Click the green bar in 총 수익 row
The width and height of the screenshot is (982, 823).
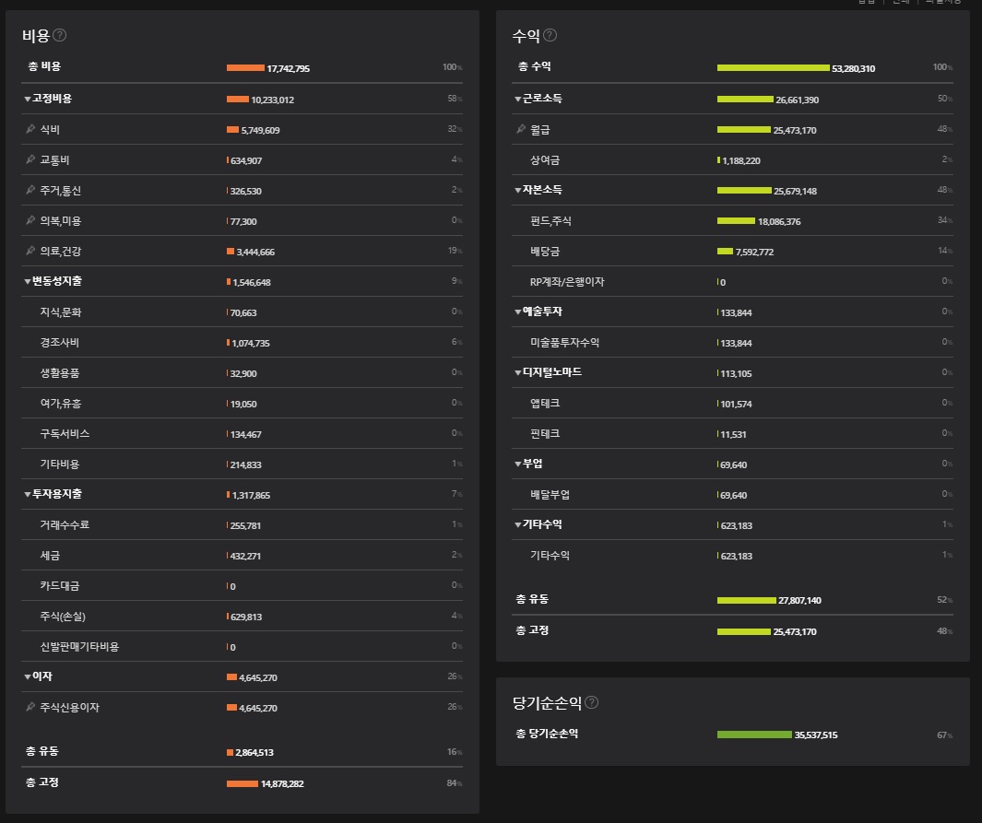(774, 67)
